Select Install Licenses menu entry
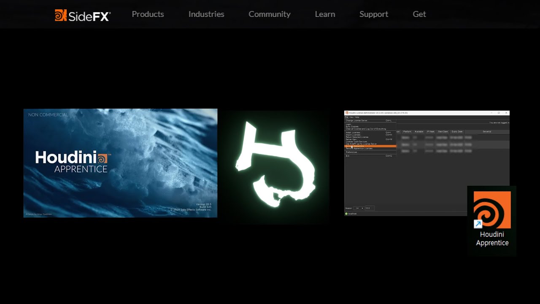The height and width of the screenshot is (304, 540). coord(370,133)
